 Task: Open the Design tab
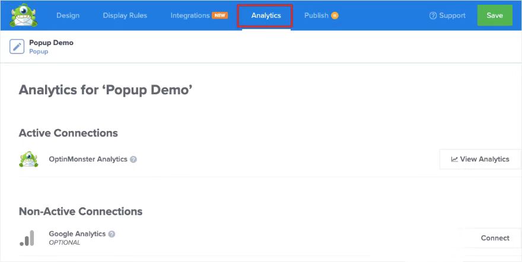click(x=68, y=15)
